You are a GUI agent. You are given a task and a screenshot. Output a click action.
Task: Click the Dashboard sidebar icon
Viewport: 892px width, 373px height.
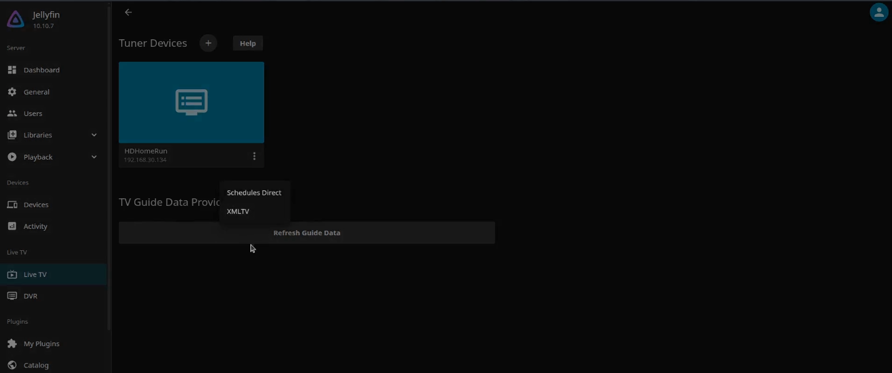click(12, 70)
